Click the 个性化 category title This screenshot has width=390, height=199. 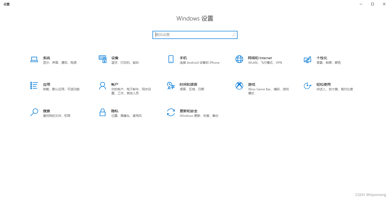322,58
